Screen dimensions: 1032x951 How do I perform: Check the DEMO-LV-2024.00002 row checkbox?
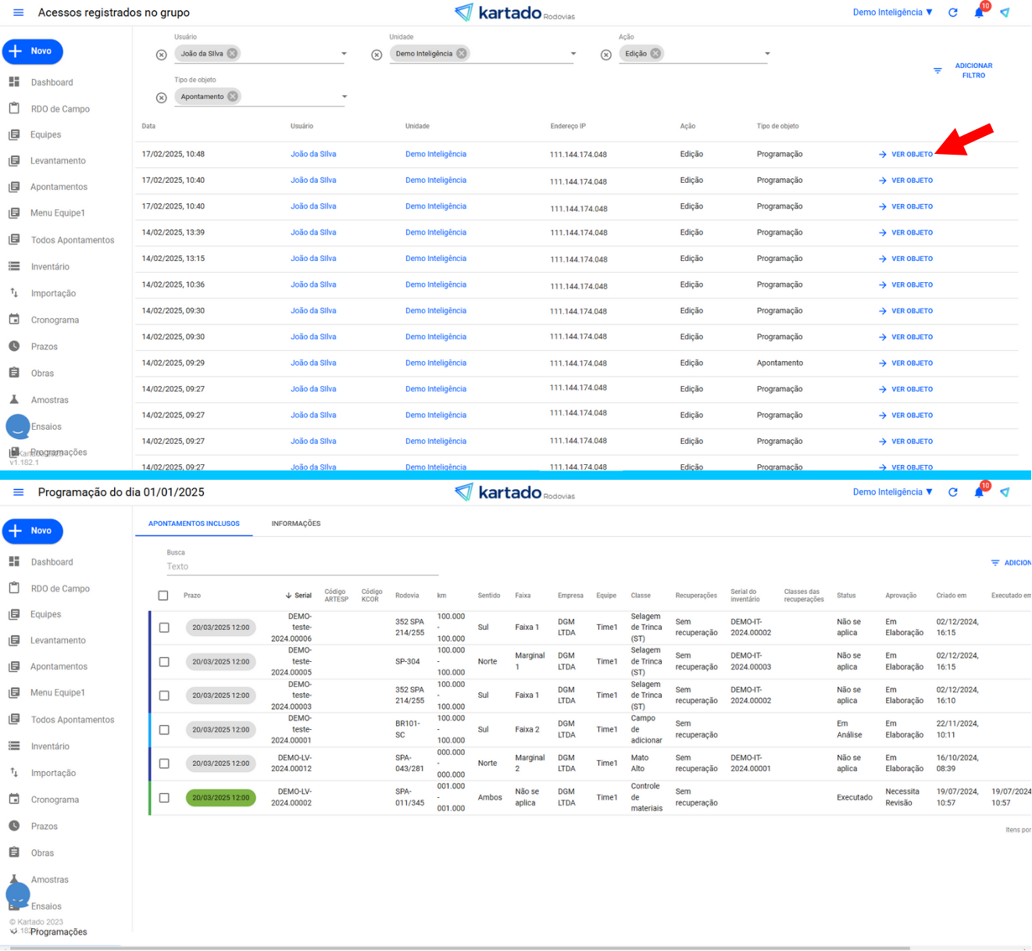[x=164, y=798]
